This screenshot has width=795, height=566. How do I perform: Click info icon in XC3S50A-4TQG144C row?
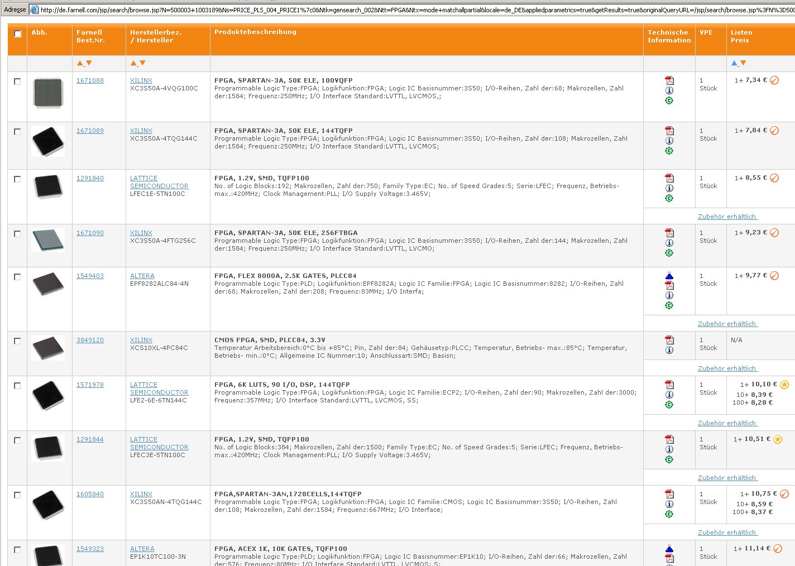pyautogui.click(x=669, y=141)
